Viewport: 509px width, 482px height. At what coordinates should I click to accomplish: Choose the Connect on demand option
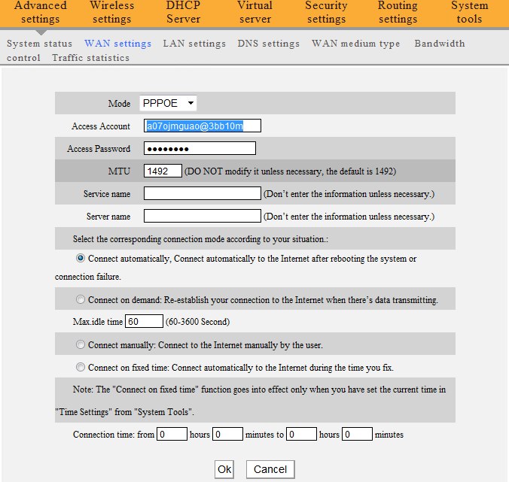pyautogui.click(x=80, y=299)
